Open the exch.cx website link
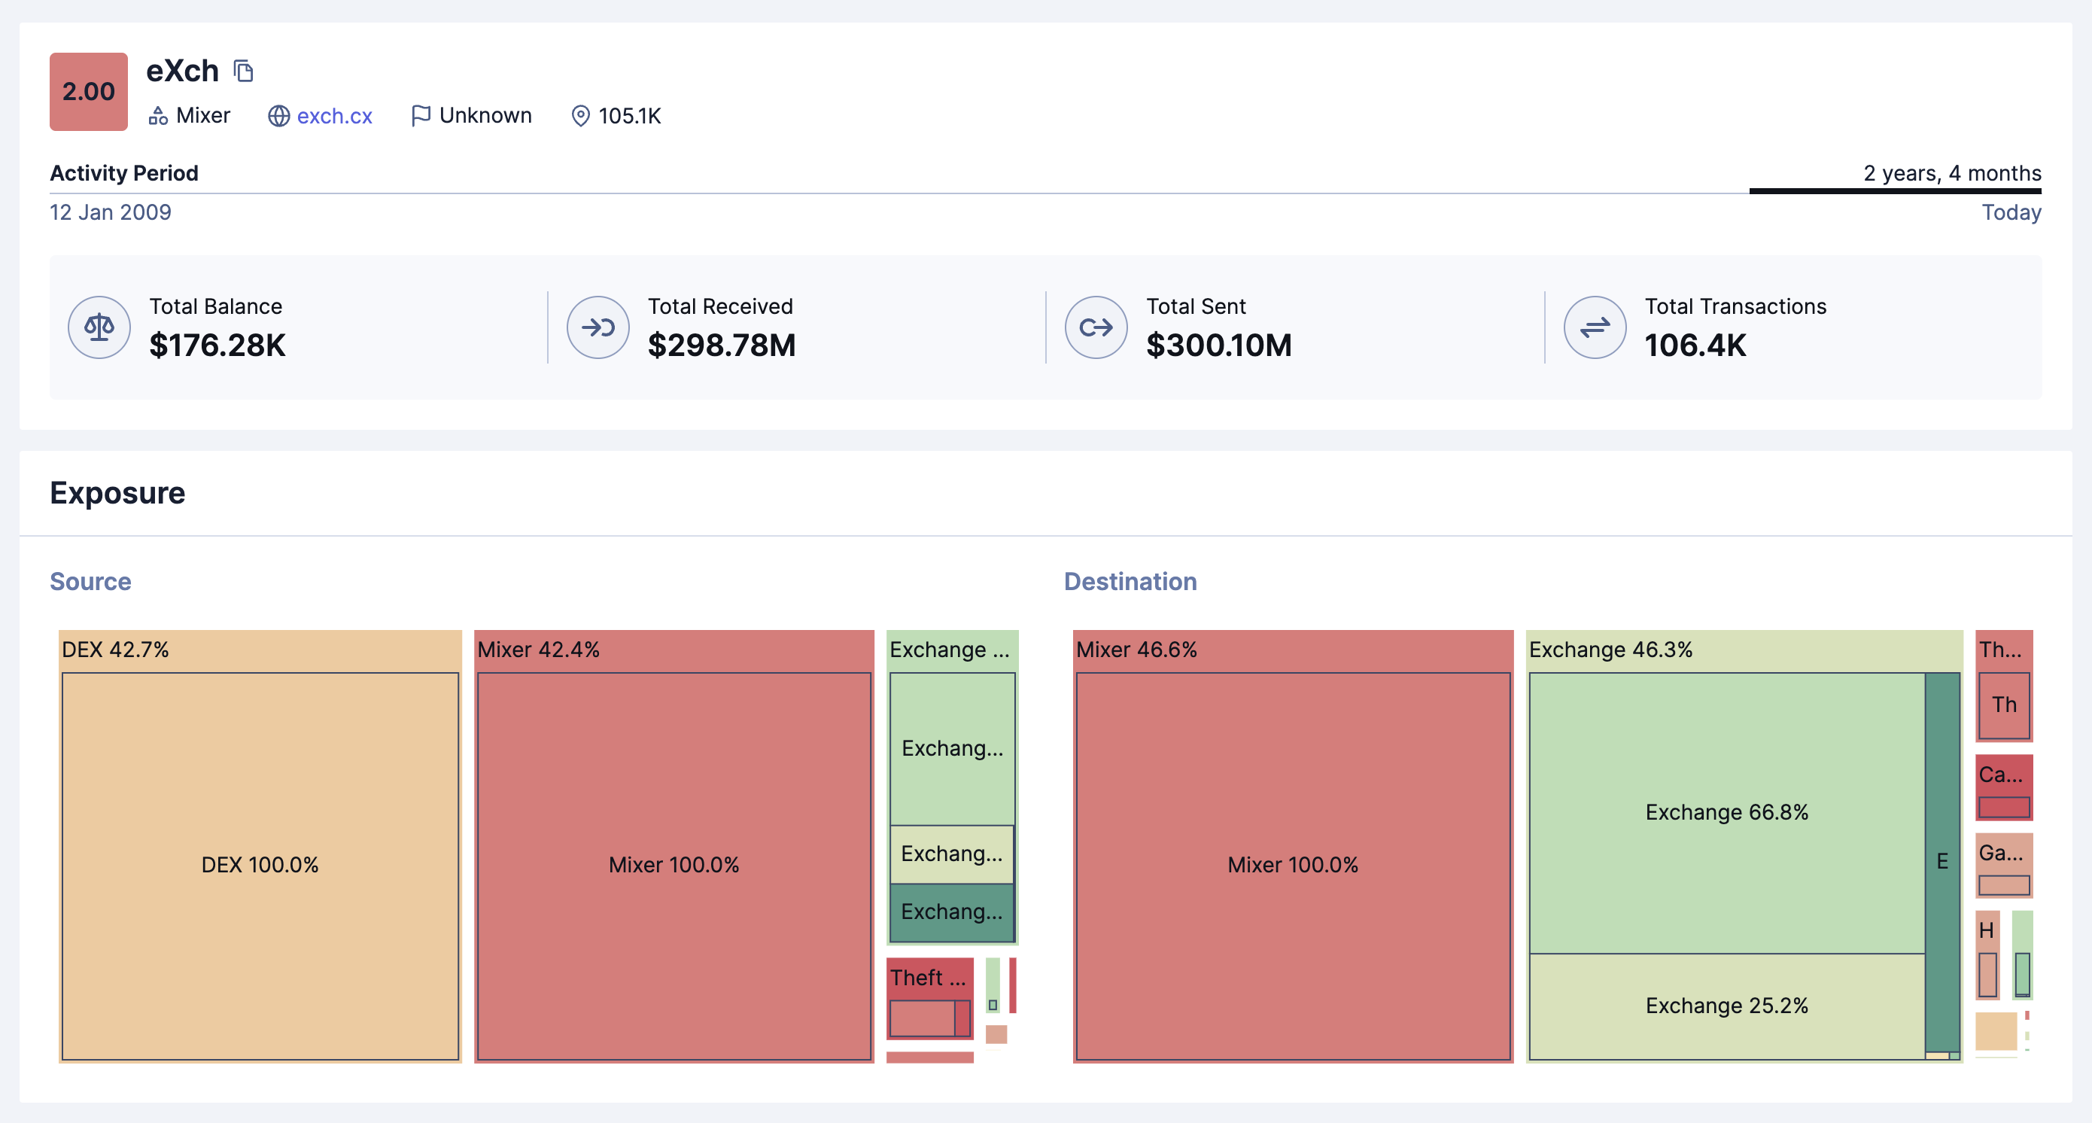Image resolution: width=2092 pixels, height=1123 pixels. point(335,116)
